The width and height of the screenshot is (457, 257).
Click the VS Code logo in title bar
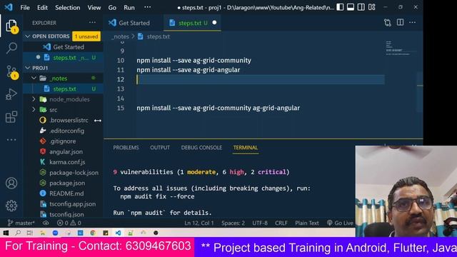point(9,7)
